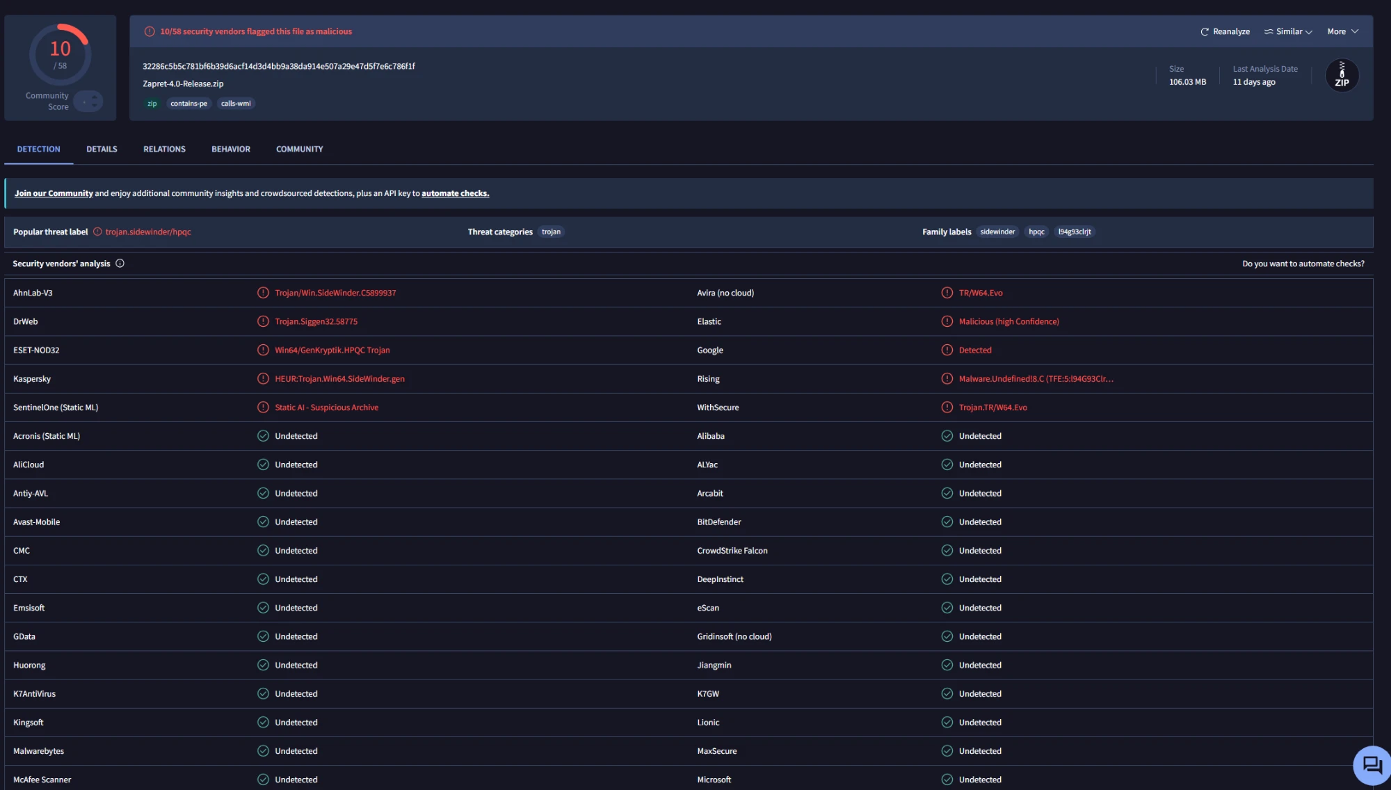1391x790 pixels.
Task: Downvote the file with Community Score down arrow
Action: [x=94, y=106]
